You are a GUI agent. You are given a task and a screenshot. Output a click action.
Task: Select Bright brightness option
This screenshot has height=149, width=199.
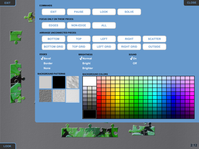click(86, 63)
